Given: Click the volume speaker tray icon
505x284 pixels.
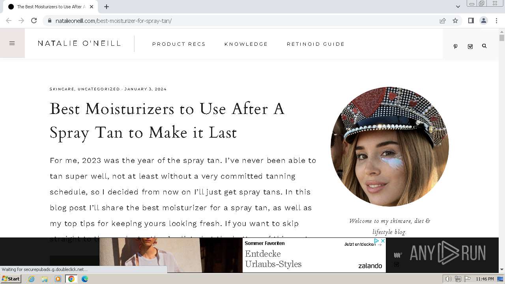Looking at the screenshot, I should [449, 279].
